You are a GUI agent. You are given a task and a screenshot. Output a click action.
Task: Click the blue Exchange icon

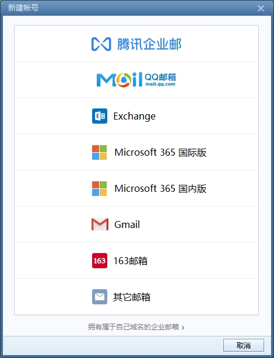[x=100, y=116]
